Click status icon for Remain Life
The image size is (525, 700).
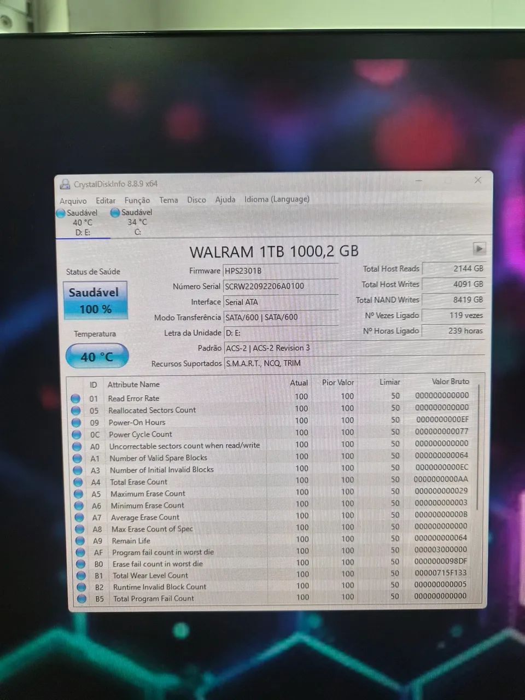click(80, 541)
